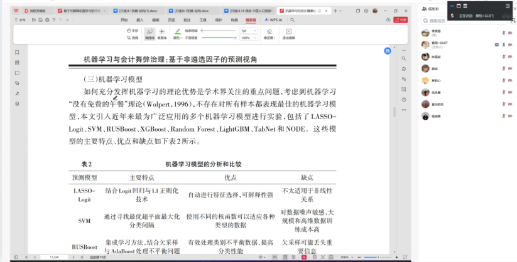Click the screen share icon on the host row
Image resolution: width=517 pixels, height=262 pixels.
[x=497, y=45]
